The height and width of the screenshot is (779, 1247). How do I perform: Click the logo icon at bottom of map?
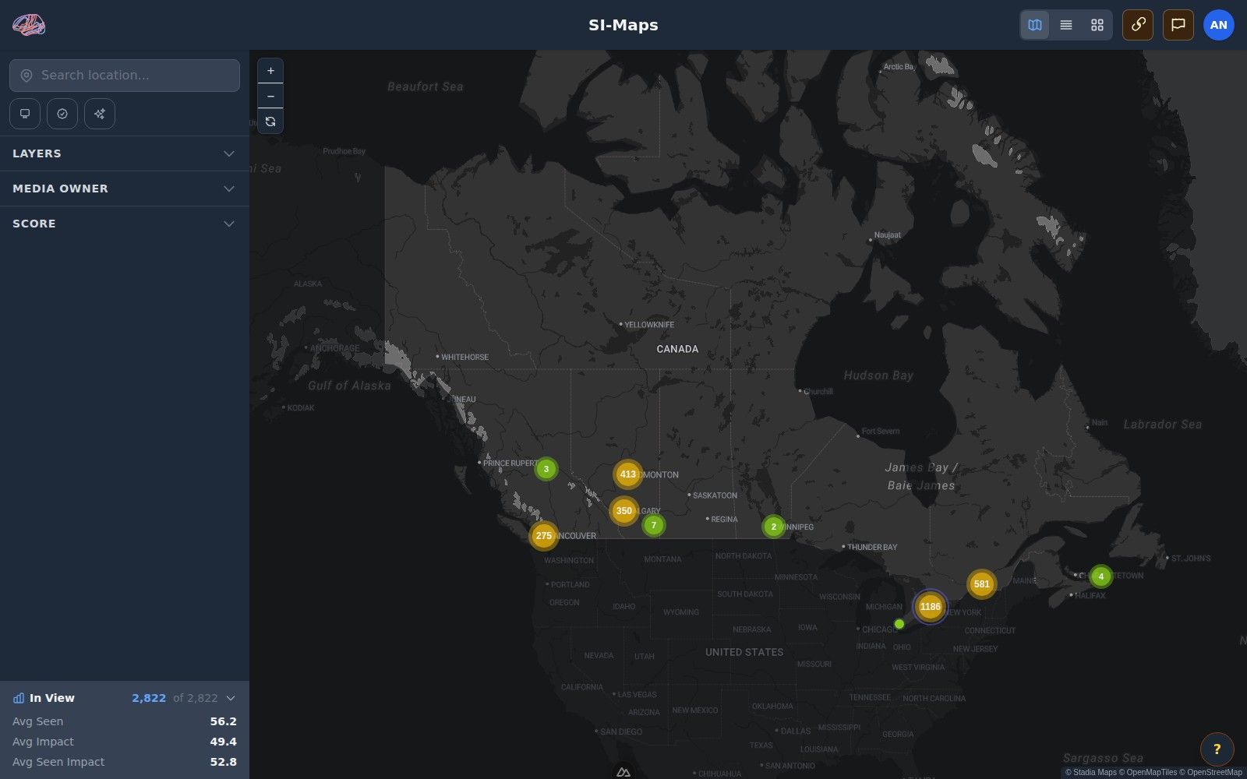pyautogui.click(x=623, y=772)
